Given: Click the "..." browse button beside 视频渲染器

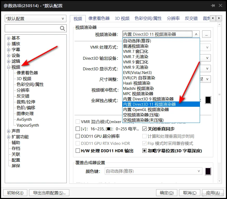Looking at the screenshot, I should (206, 34).
